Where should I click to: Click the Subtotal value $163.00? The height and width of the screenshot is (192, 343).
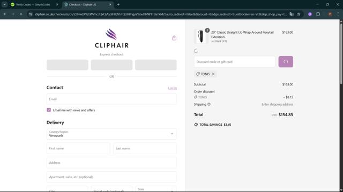click(287, 84)
